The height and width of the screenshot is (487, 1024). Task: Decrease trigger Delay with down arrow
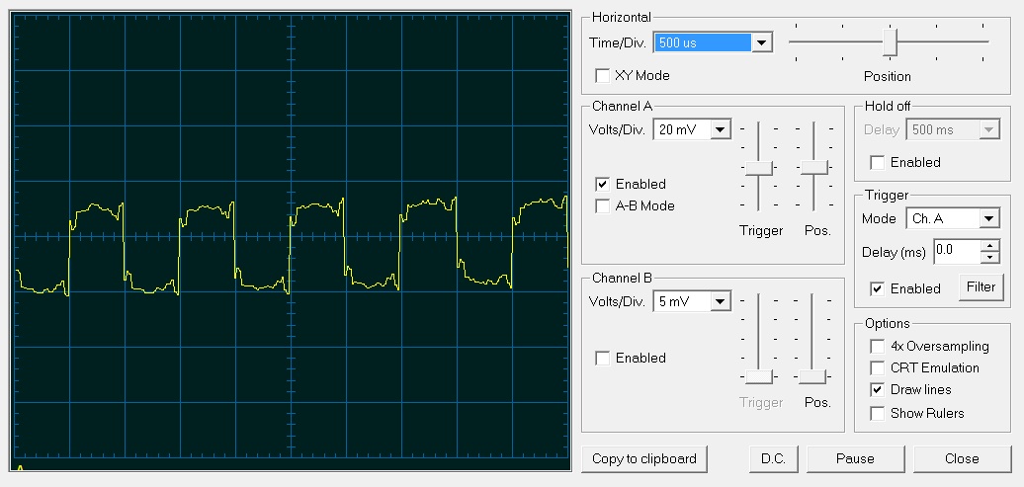point(990,257)
